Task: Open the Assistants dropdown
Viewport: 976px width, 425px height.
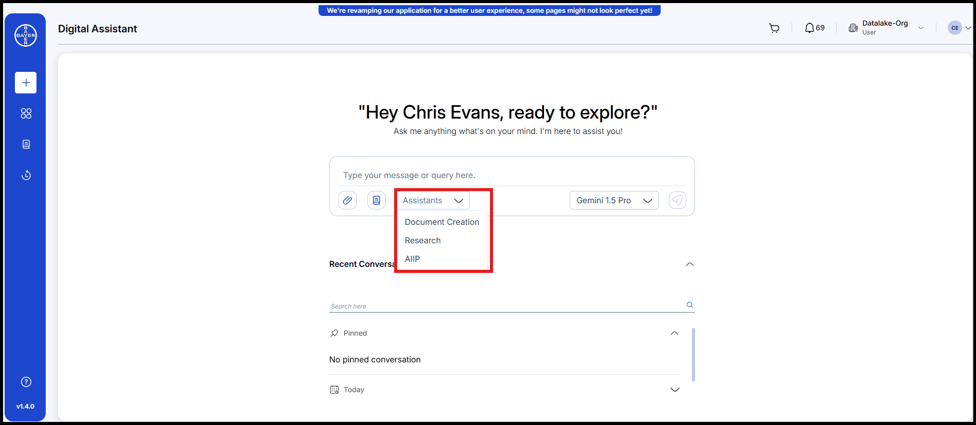Action: click(433, 200)
